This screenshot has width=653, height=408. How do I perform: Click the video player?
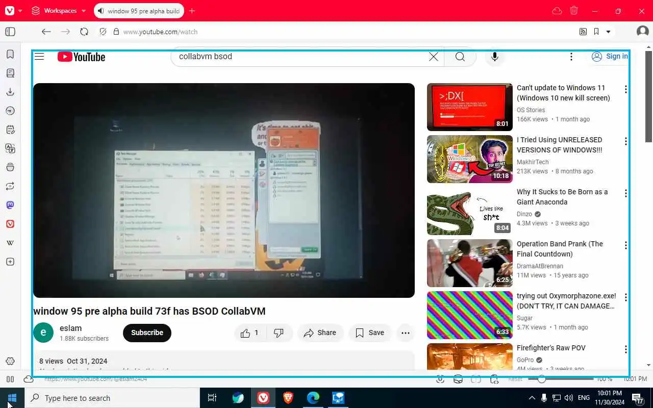pyautogui.click(x=224, y=190)
